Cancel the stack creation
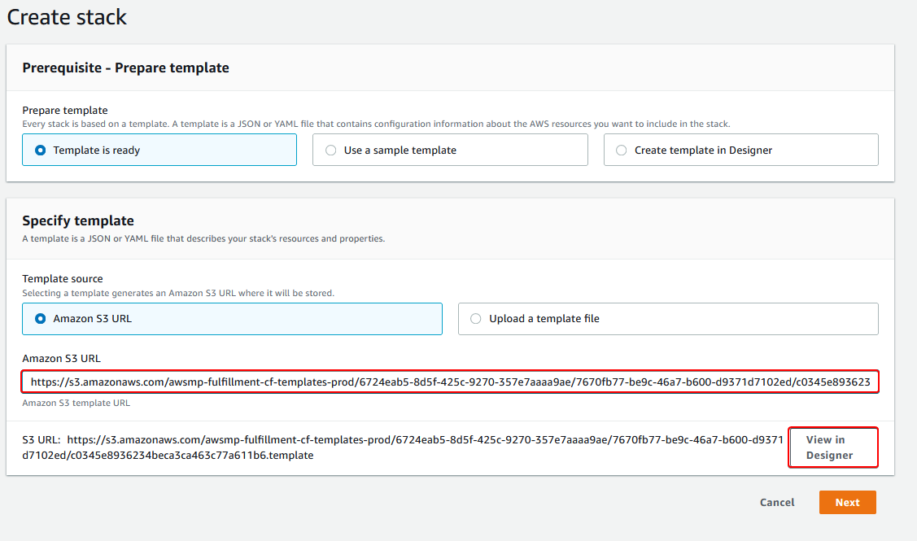The height and width of the screenshot is (541, 917). 776,503
